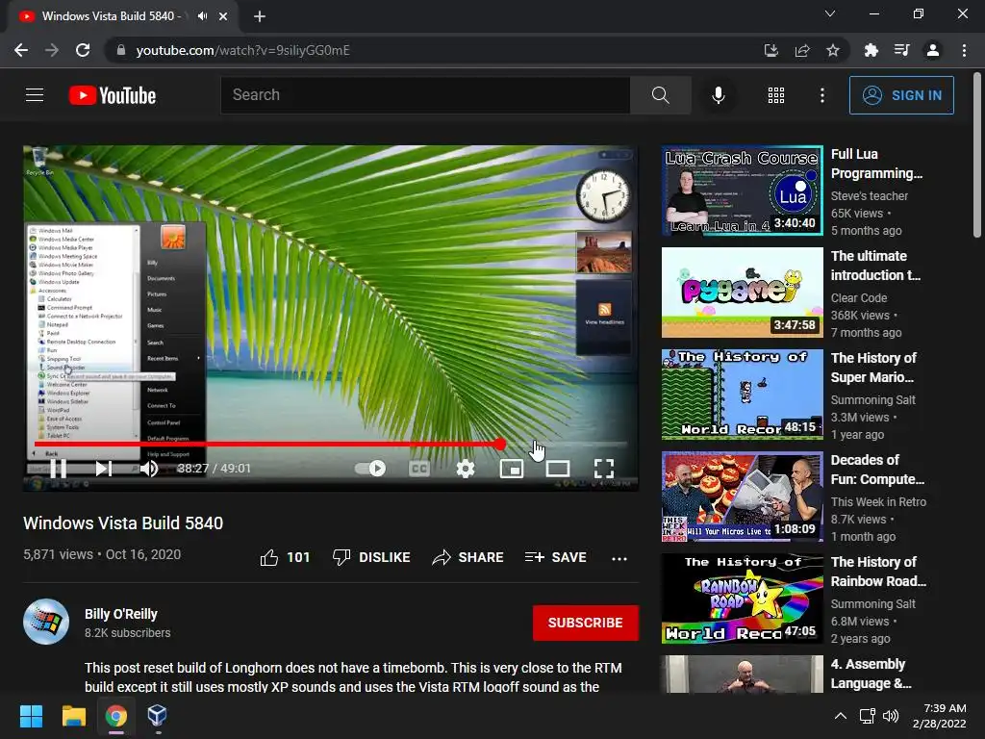Show hidden system tray icons

pos(840,716)
